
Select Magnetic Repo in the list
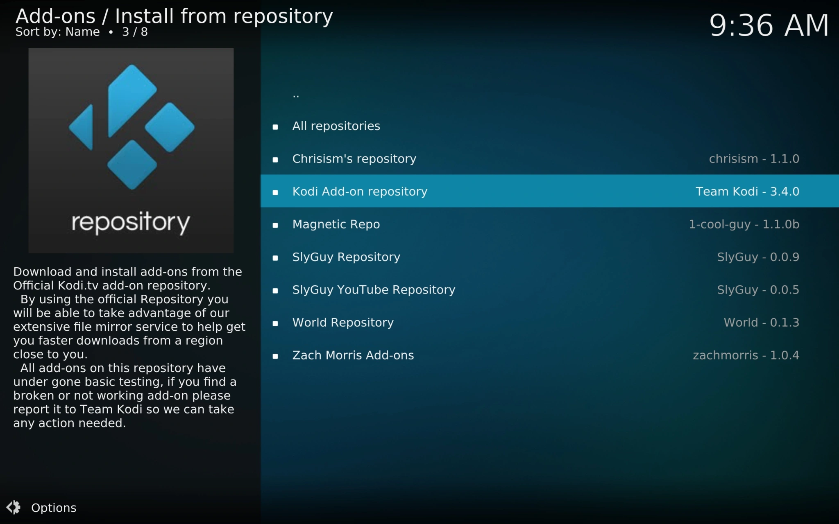coord(336,224)
